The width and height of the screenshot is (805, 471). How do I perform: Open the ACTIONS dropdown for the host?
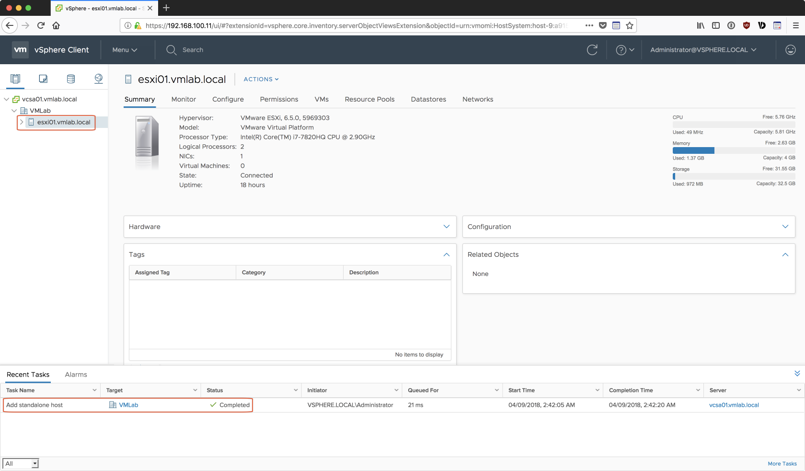click(261, 80)
